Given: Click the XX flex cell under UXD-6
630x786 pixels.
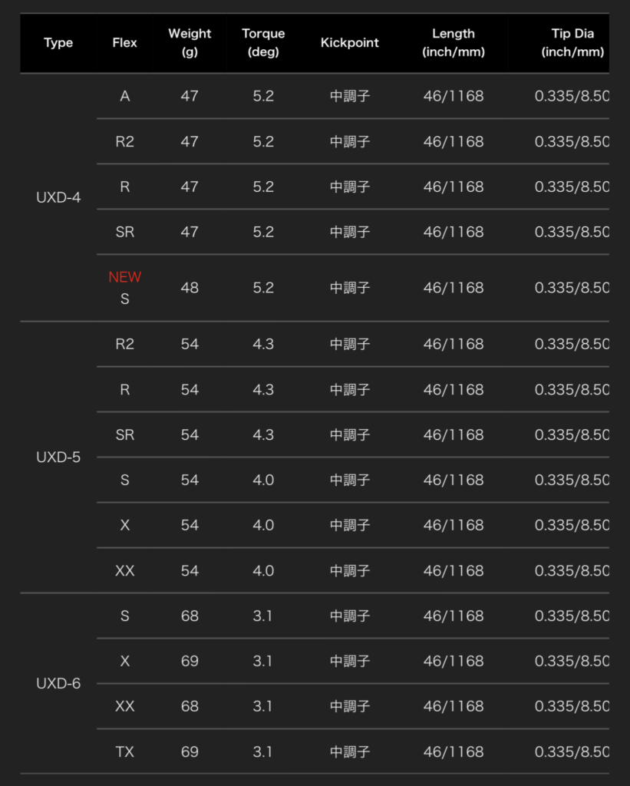Looking at the screenshot, I should click(125, 706).
